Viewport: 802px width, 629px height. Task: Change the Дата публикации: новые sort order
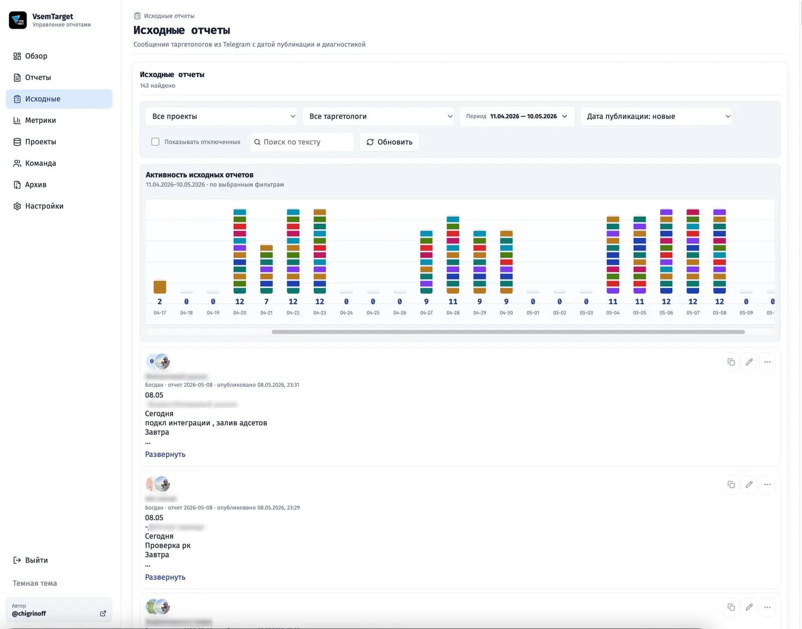[656, 116]
